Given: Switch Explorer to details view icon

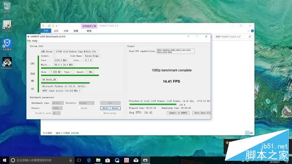Looking at the screenshot, I should [247, 133].
